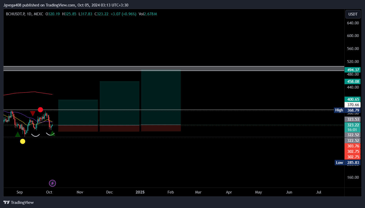Select the green up-triangle overlapping the white arc
This screenshot has height=208, width=365.
coord(52,133)
